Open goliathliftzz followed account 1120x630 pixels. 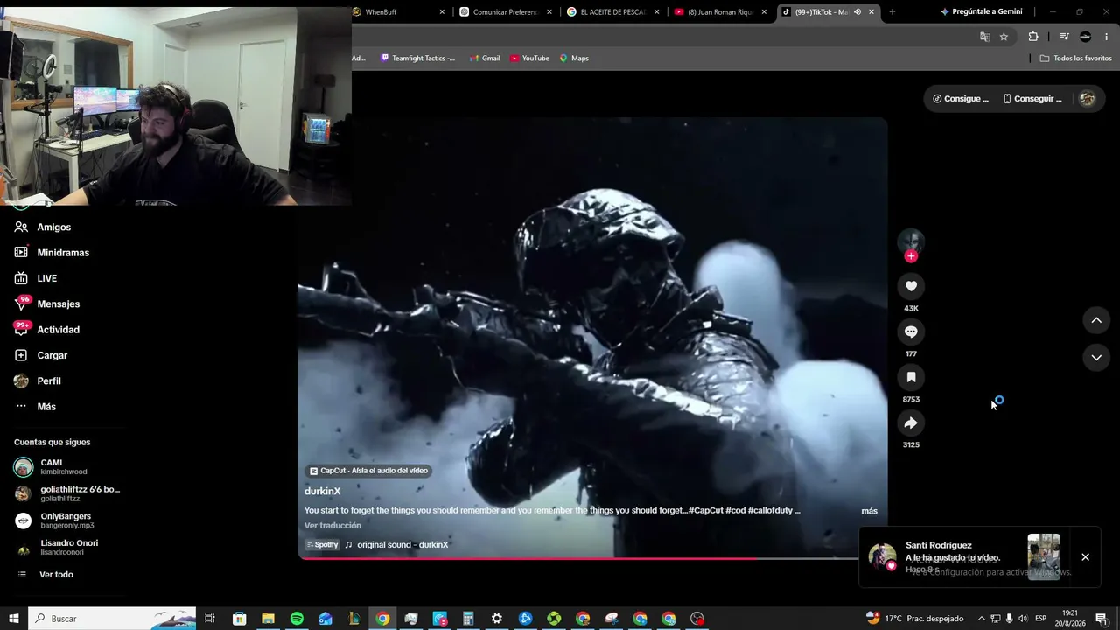pyautogui.click(x=67, y=493)
